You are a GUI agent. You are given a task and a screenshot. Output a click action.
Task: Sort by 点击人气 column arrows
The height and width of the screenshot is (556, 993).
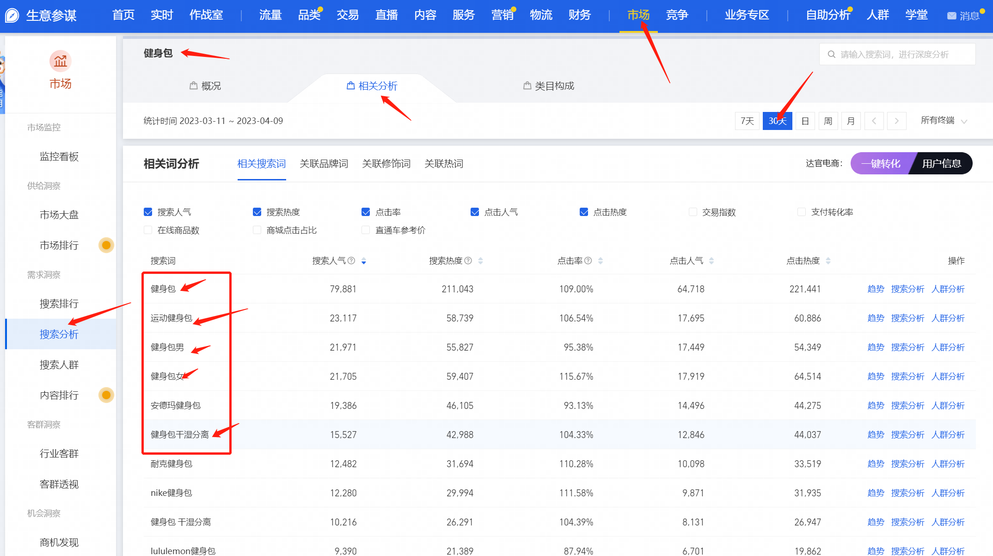point(711,261)
